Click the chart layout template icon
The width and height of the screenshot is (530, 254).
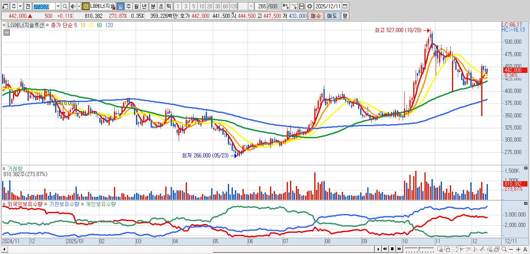497,249
